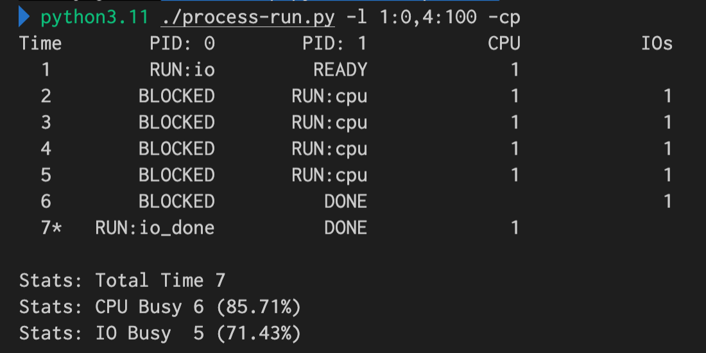706x353 pixels.
Task: Click IO Busy 5 (71.43%) line
Action: pyautogui.click(x=160, y=334)
